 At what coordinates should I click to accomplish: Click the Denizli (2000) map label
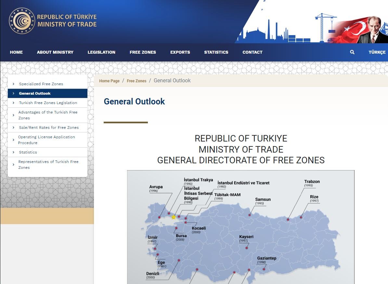tap(152, 275)
